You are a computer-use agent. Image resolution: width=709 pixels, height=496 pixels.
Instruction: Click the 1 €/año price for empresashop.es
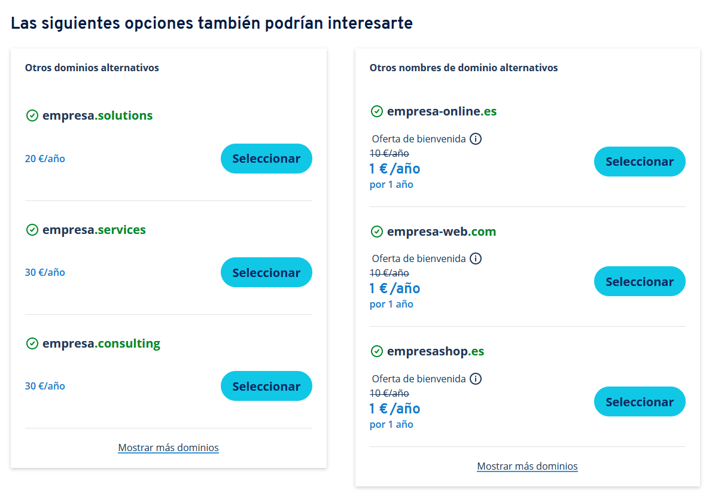[x=395, y=409]
